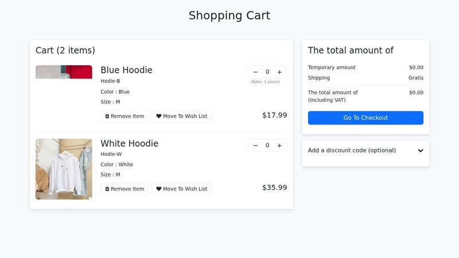The height and width of the screenshot is (258, 459).
Task: Open the 'Add a discount code' section
Action: [352, 151]
